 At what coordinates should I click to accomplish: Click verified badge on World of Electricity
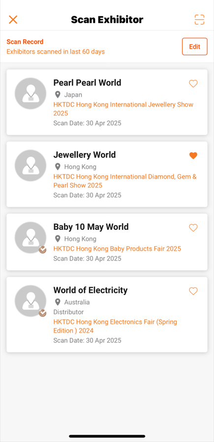42,313
